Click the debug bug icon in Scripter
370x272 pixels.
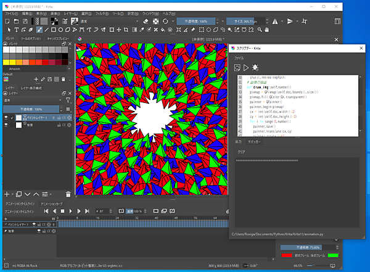click(x=256, y=67)
